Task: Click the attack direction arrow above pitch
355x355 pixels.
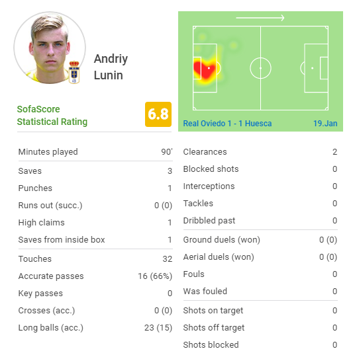Action: coord(260,18)
